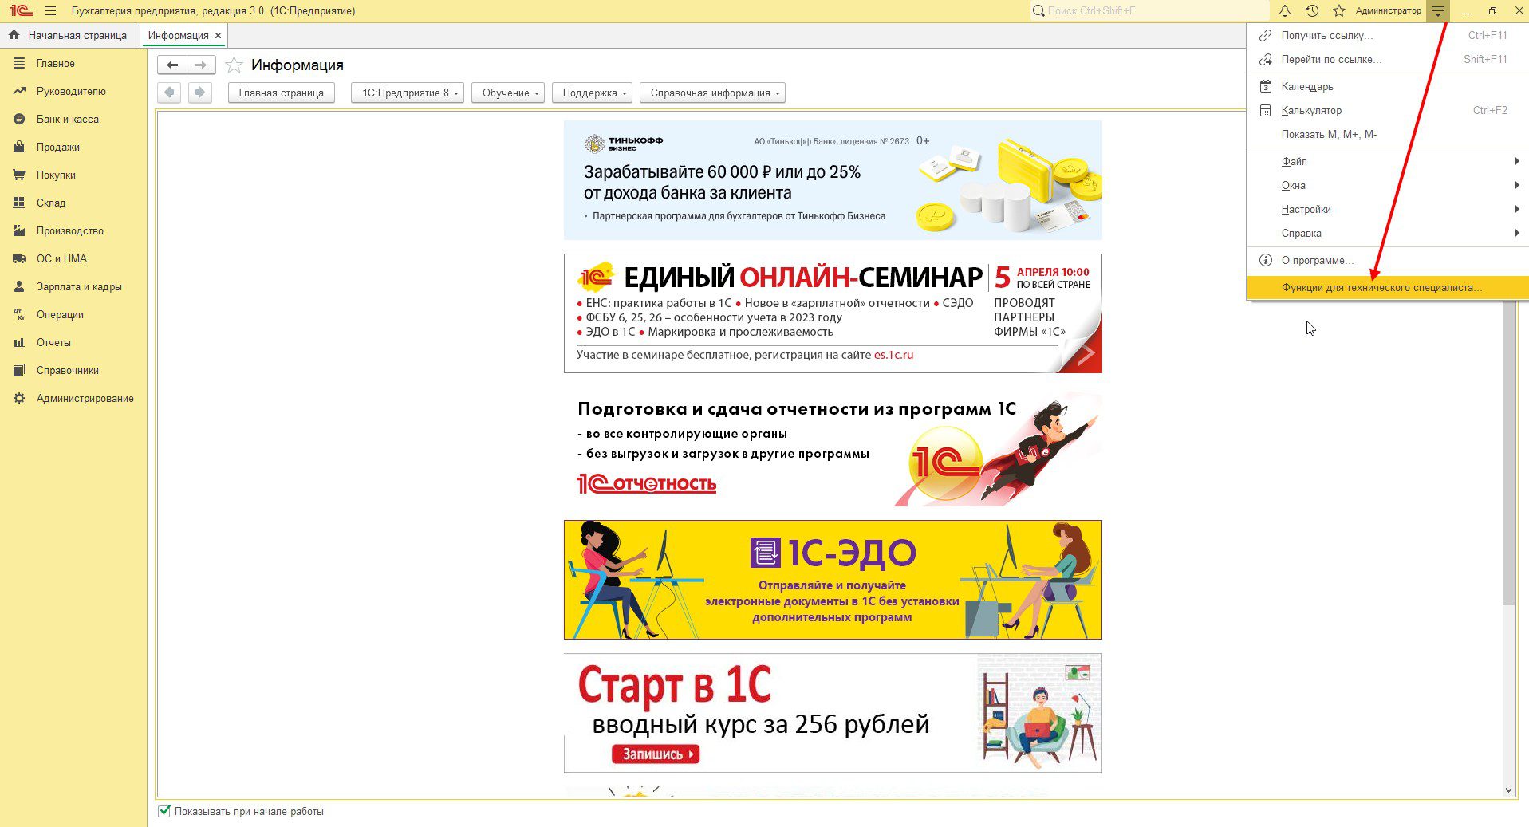Uncheck Показывать при начале работы
Image resolution: width=1529 pixels, height=827 pixels.
pyautogui.click(x=164, y=811)
